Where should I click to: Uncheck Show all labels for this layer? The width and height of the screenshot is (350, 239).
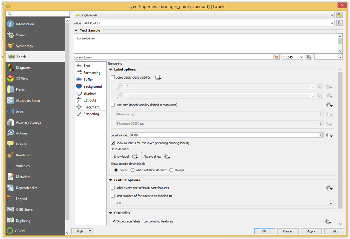(113, 143)
